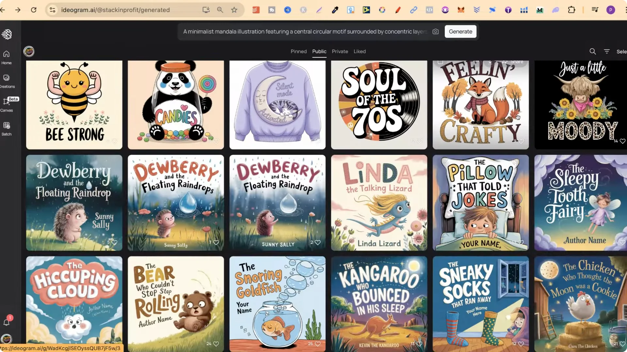The image size is (627, 352).
Task: Open the image upload camera icon in prompt bar
Action: pos(436,31)
